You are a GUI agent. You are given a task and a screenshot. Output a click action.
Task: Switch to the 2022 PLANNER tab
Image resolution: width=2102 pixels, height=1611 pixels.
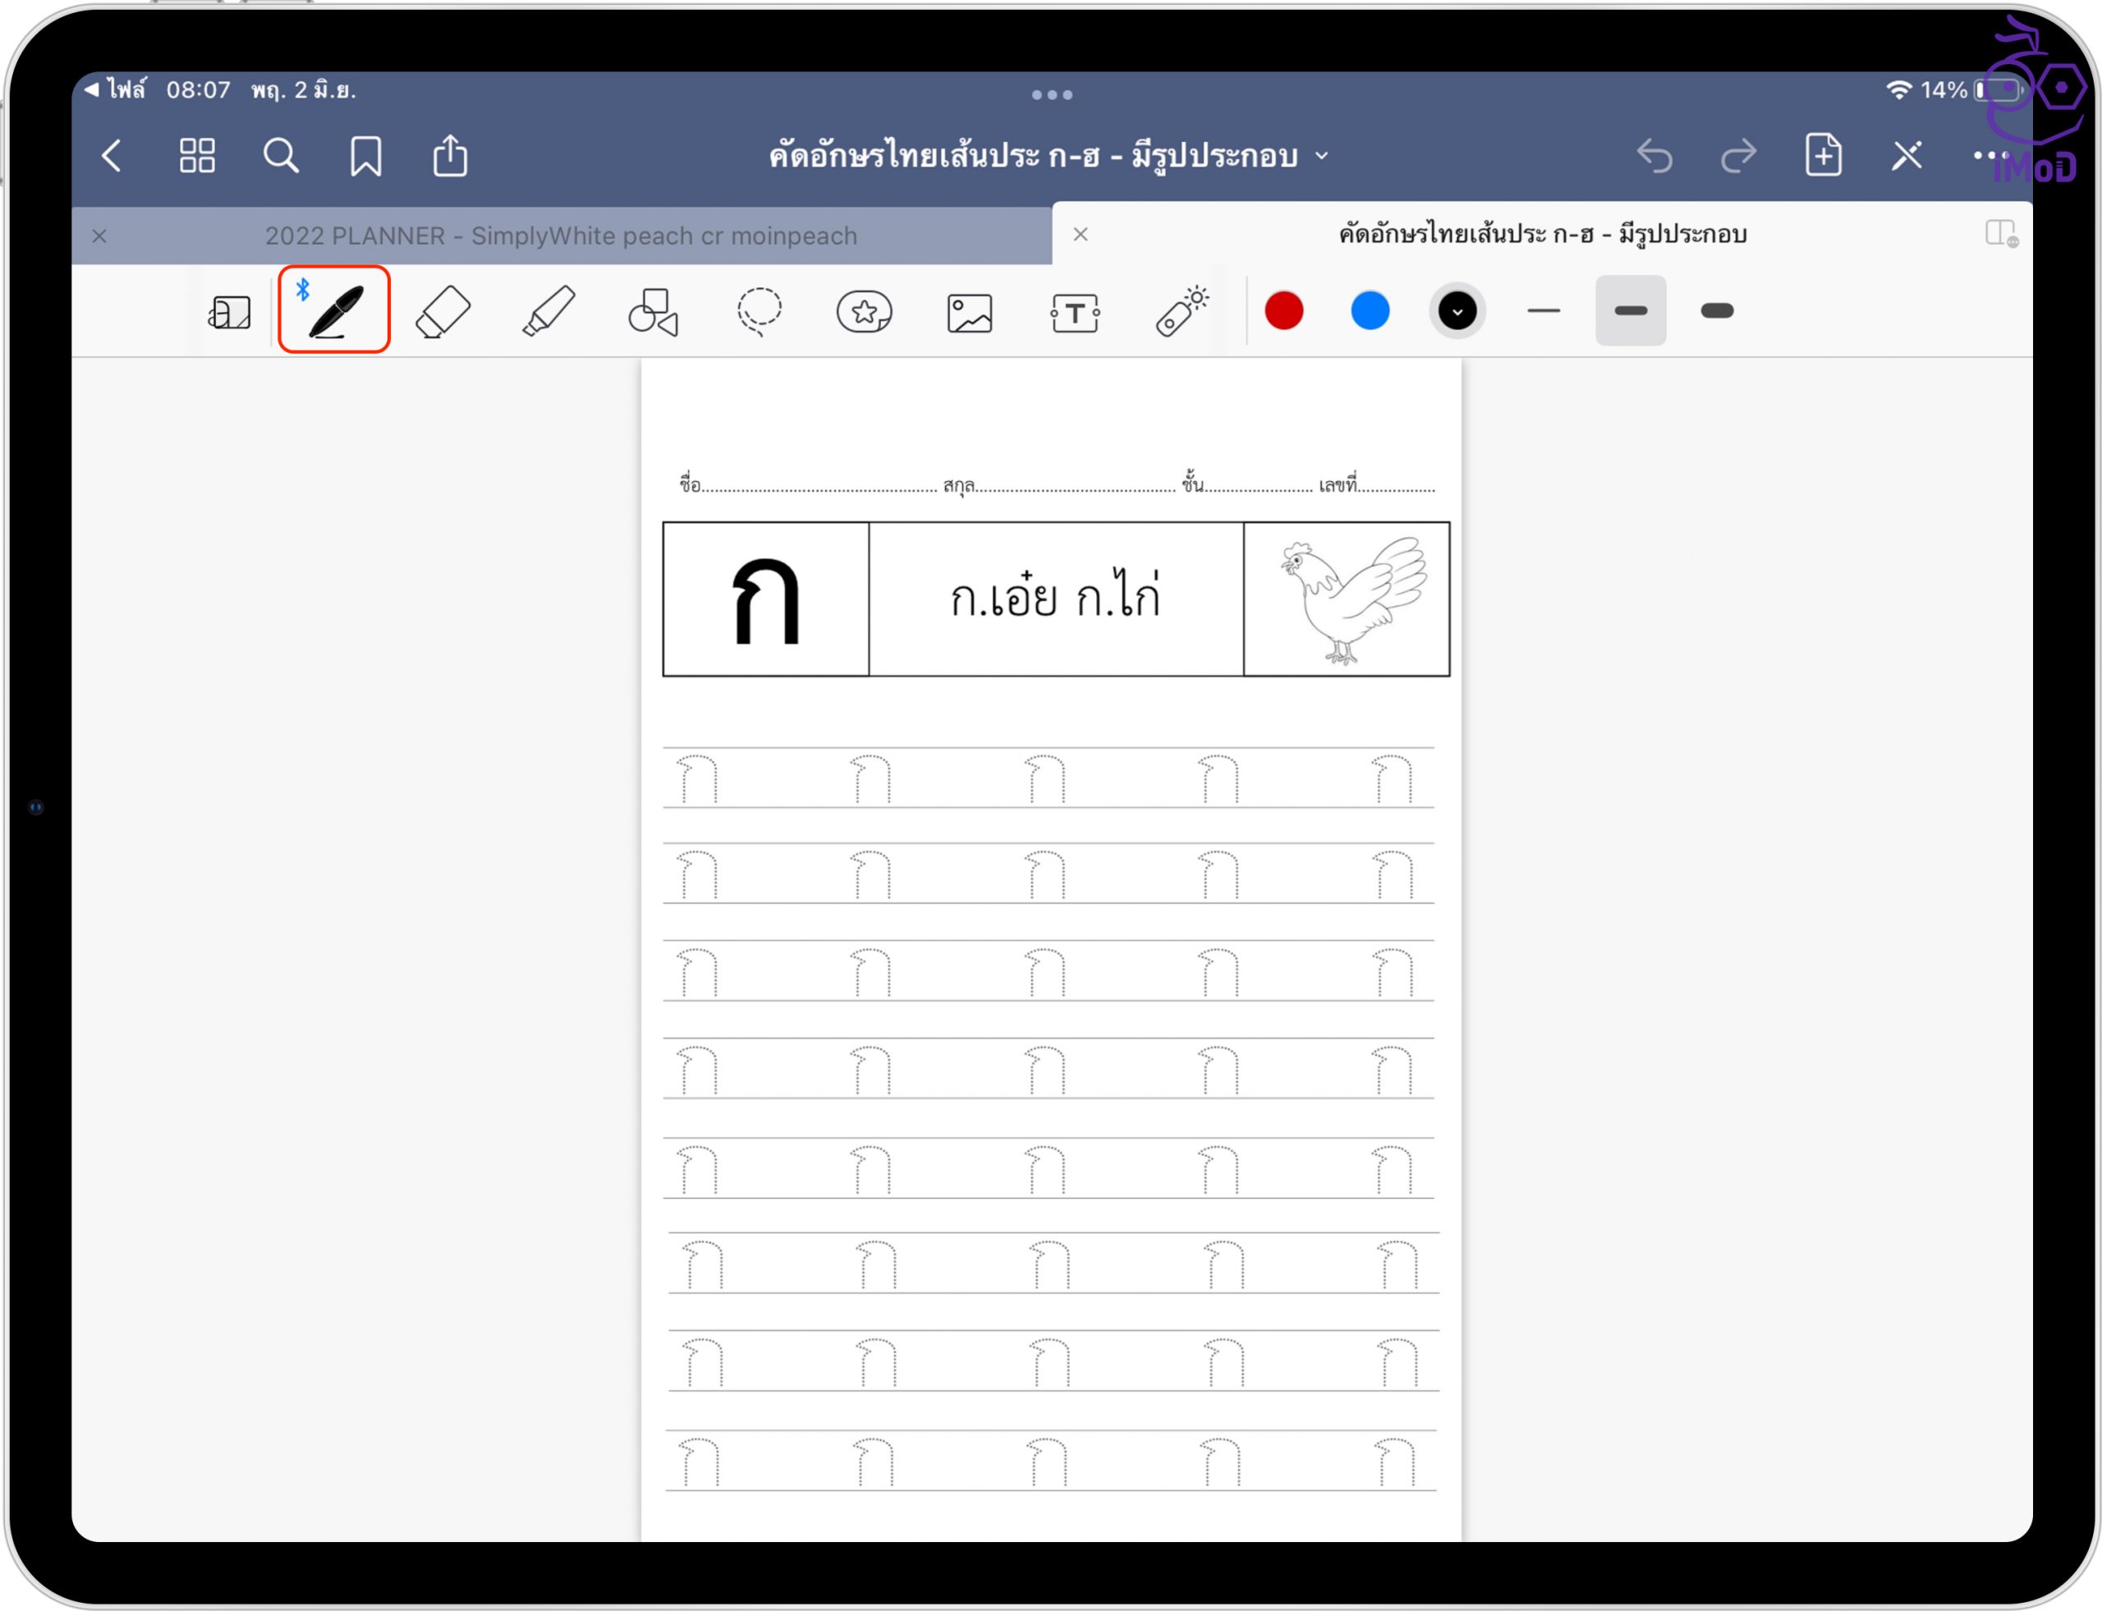tap(561, 236)
